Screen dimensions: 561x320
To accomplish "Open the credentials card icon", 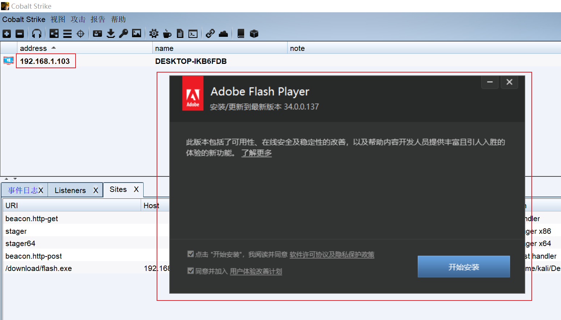I will coord(98,34).
